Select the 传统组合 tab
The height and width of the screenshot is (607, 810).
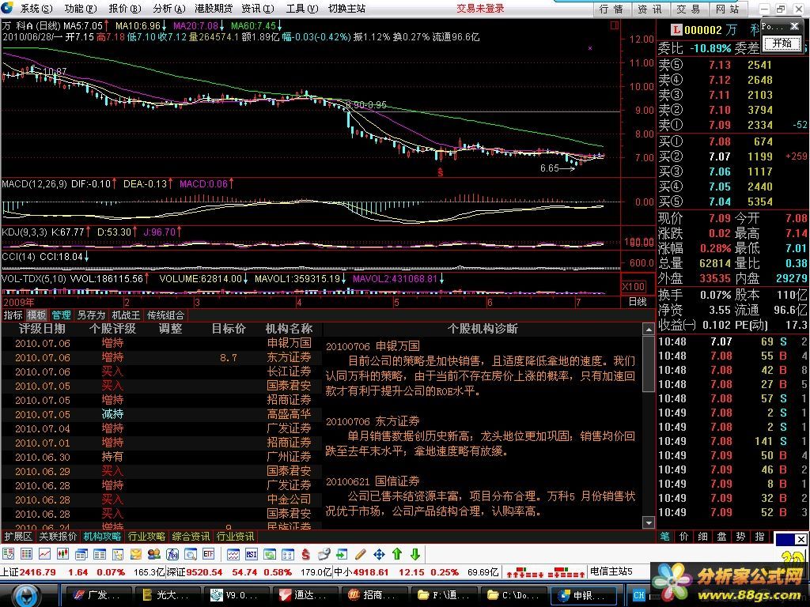(x=165, y=315)
